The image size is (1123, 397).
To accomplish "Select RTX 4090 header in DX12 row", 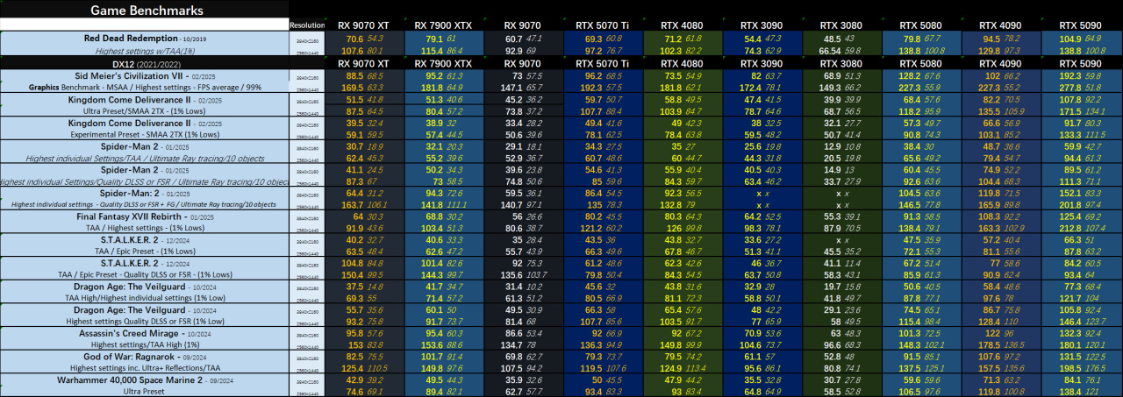I will 1002,63.
